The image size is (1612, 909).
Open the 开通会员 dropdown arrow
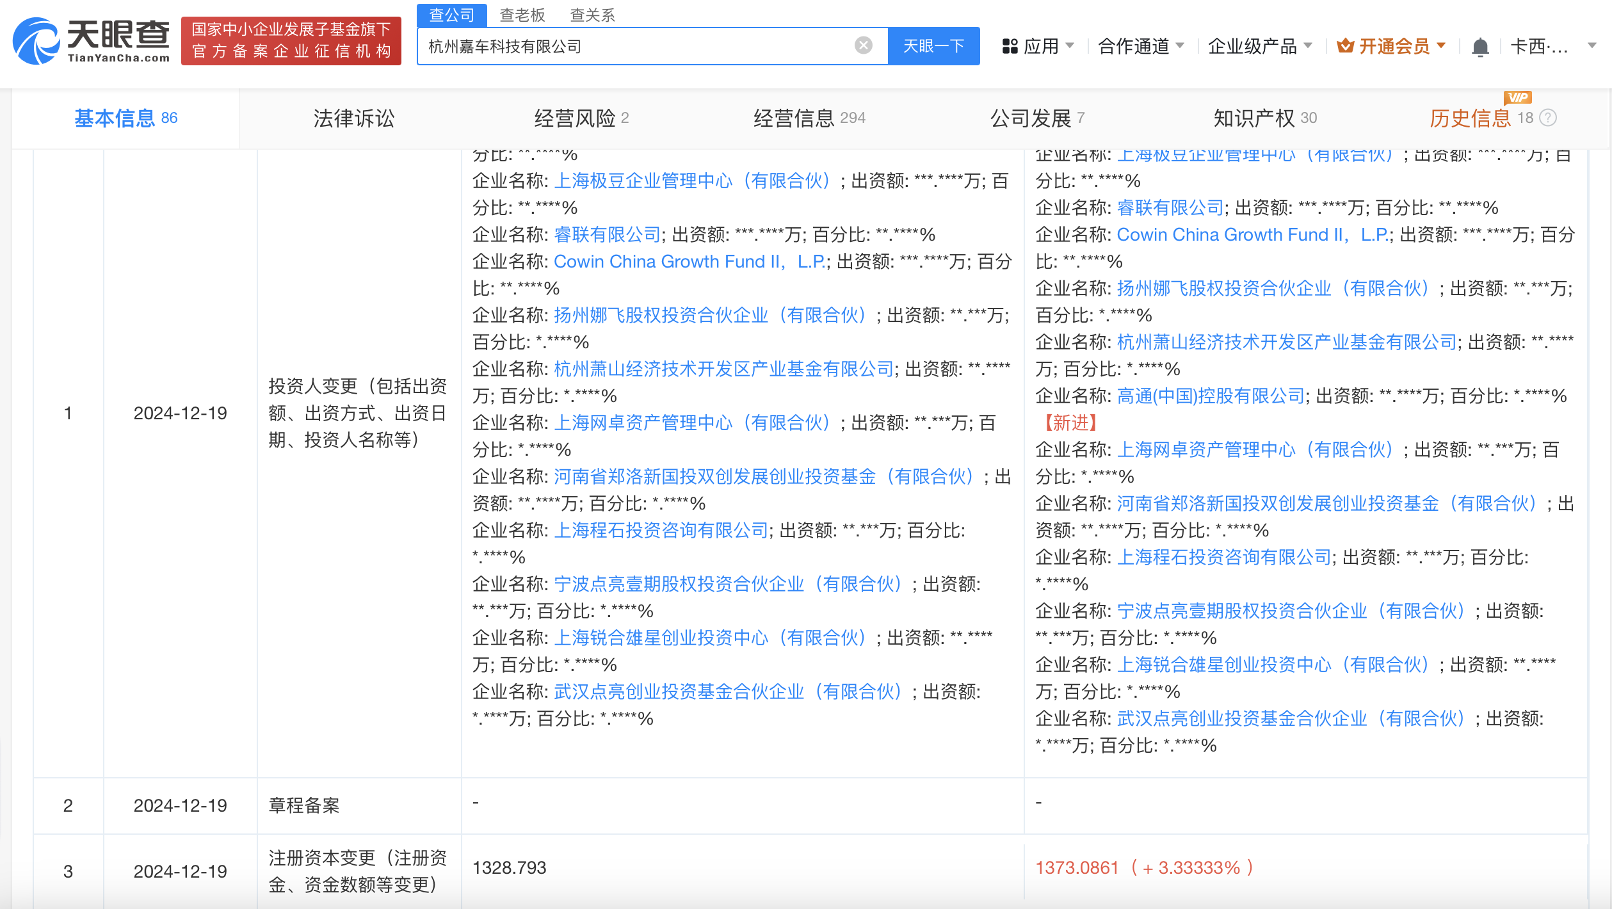[x=1441, y=45]
